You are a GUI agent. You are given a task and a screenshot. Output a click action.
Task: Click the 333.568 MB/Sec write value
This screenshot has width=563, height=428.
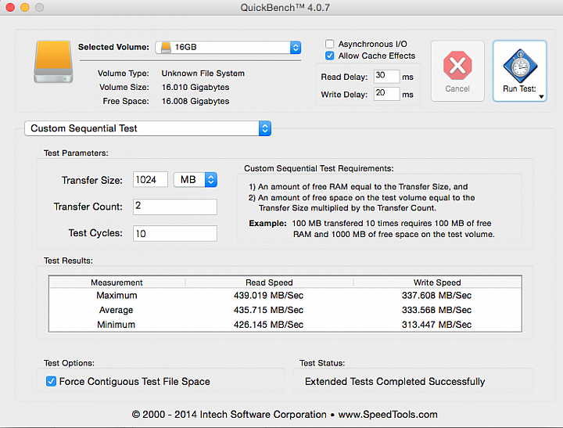pyautogui.click(x=436, y=310)
